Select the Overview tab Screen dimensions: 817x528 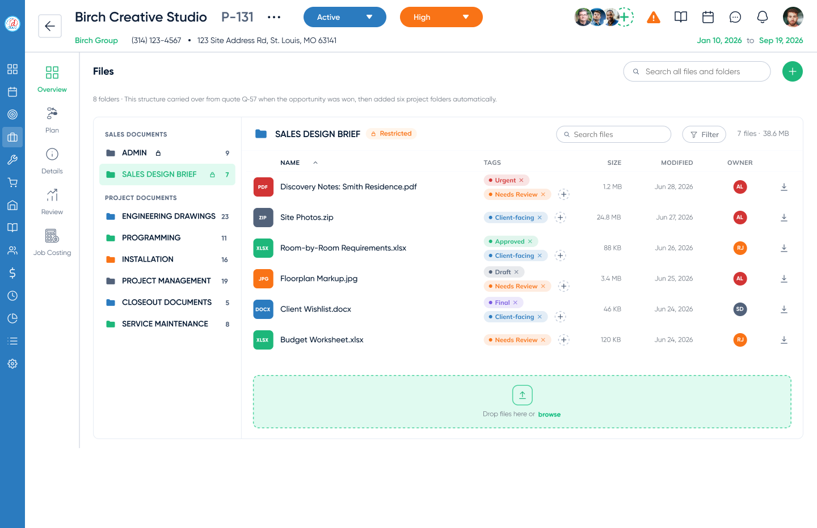click(x=52, y=79)
